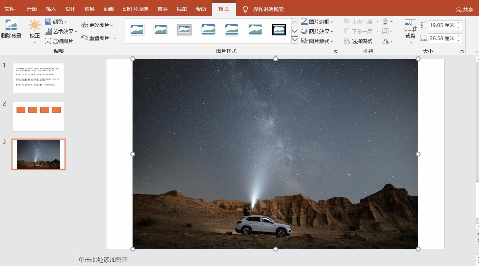The height and width of the screenshot is (266, 479).
Task: Switch to the 开始 ribbon tab
Action: point(32,9)
